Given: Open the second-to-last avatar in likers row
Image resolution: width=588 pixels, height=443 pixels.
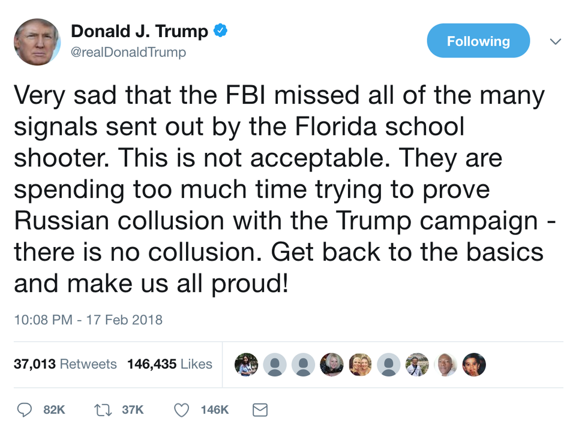Looking at the screenshot, I should 445,364.
